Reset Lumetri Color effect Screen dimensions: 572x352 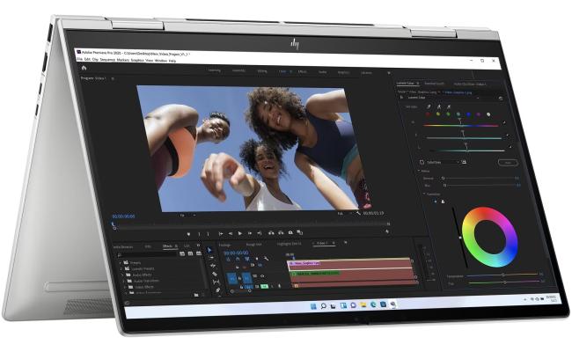(x=501, y=99)
